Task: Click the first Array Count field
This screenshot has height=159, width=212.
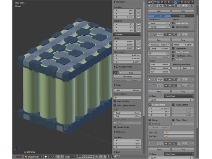Action: (x=171, y=100)
